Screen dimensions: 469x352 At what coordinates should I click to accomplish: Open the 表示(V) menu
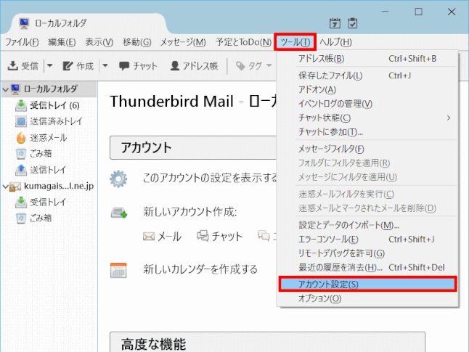(99, 42)
